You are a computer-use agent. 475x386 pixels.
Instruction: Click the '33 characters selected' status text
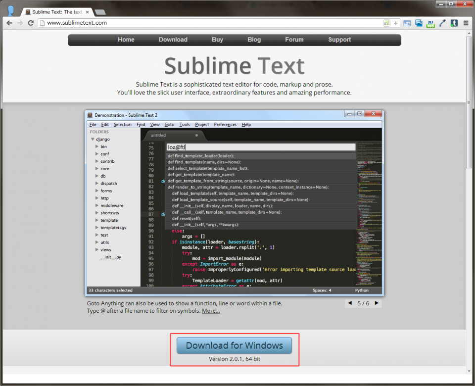pyautogui.click(x=110, y=290)
